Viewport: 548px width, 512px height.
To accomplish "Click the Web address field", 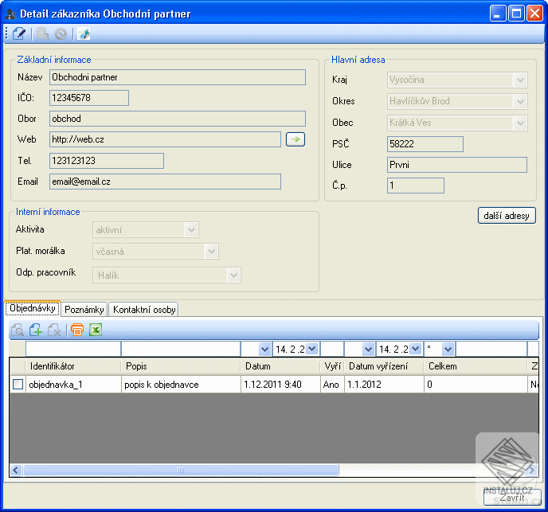I will (166, 139).
